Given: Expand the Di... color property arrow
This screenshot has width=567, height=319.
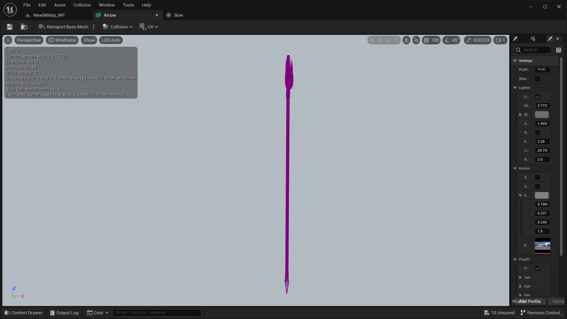Looking at the screenshot, I should click(520, 115).
